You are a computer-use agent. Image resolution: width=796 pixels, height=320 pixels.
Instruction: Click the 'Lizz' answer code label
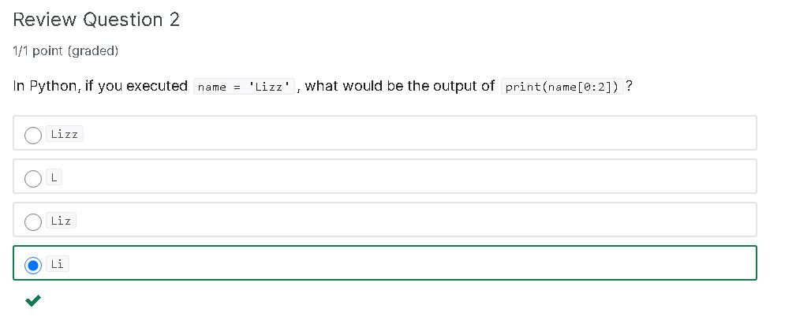point(65,134)
